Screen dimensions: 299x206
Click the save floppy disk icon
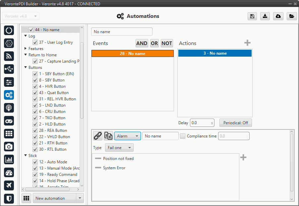coord(252,16)
